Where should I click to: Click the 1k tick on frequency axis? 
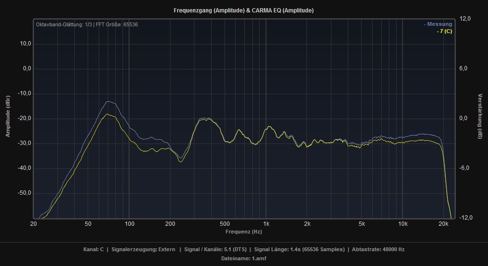point(266,224)
